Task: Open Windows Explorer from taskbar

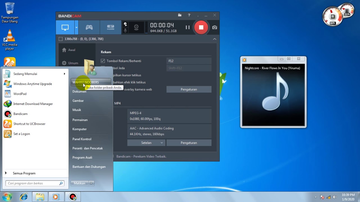Action: (x=40, y=197)
